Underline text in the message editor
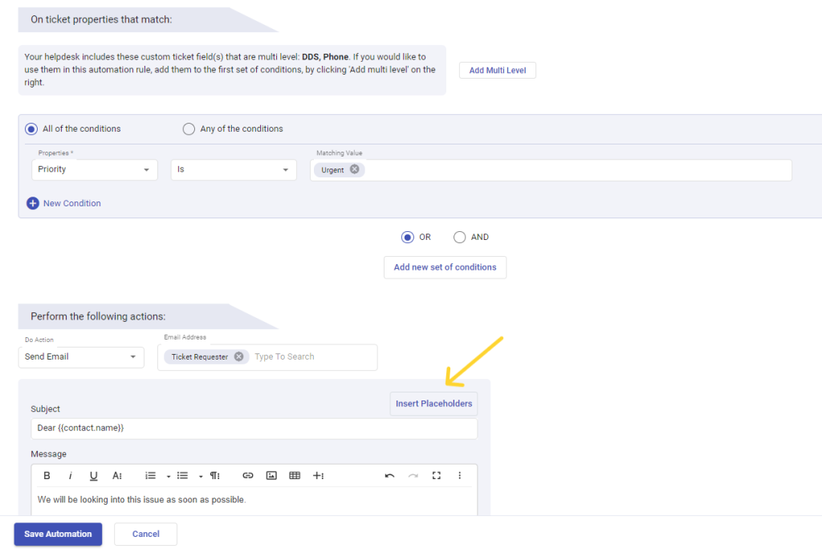The image size is (822, 549). coord(93,475)
